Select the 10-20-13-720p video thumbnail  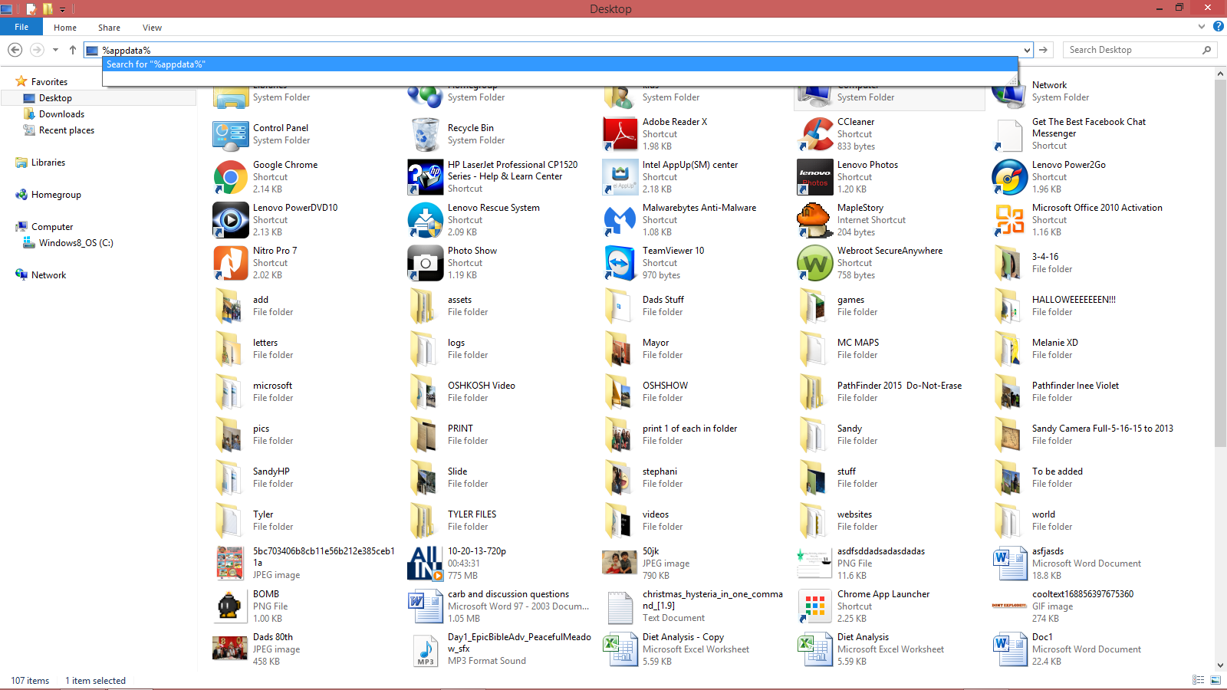point(425,563)
